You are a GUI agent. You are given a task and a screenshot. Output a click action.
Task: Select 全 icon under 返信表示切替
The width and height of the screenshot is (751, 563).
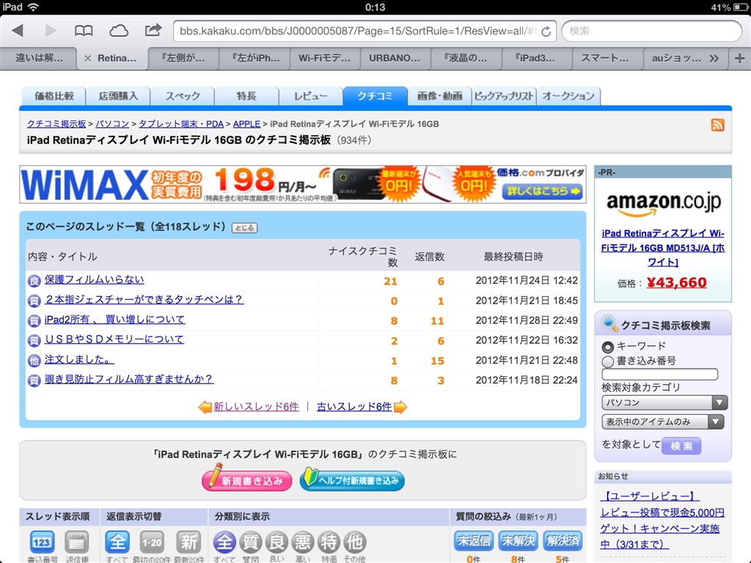tap(117, 542)
